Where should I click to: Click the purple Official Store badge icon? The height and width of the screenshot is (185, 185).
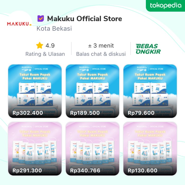(x=41, y=18)
